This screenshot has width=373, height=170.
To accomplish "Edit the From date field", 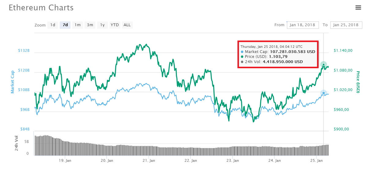I will pyautogui.click(x=303, y=25).
